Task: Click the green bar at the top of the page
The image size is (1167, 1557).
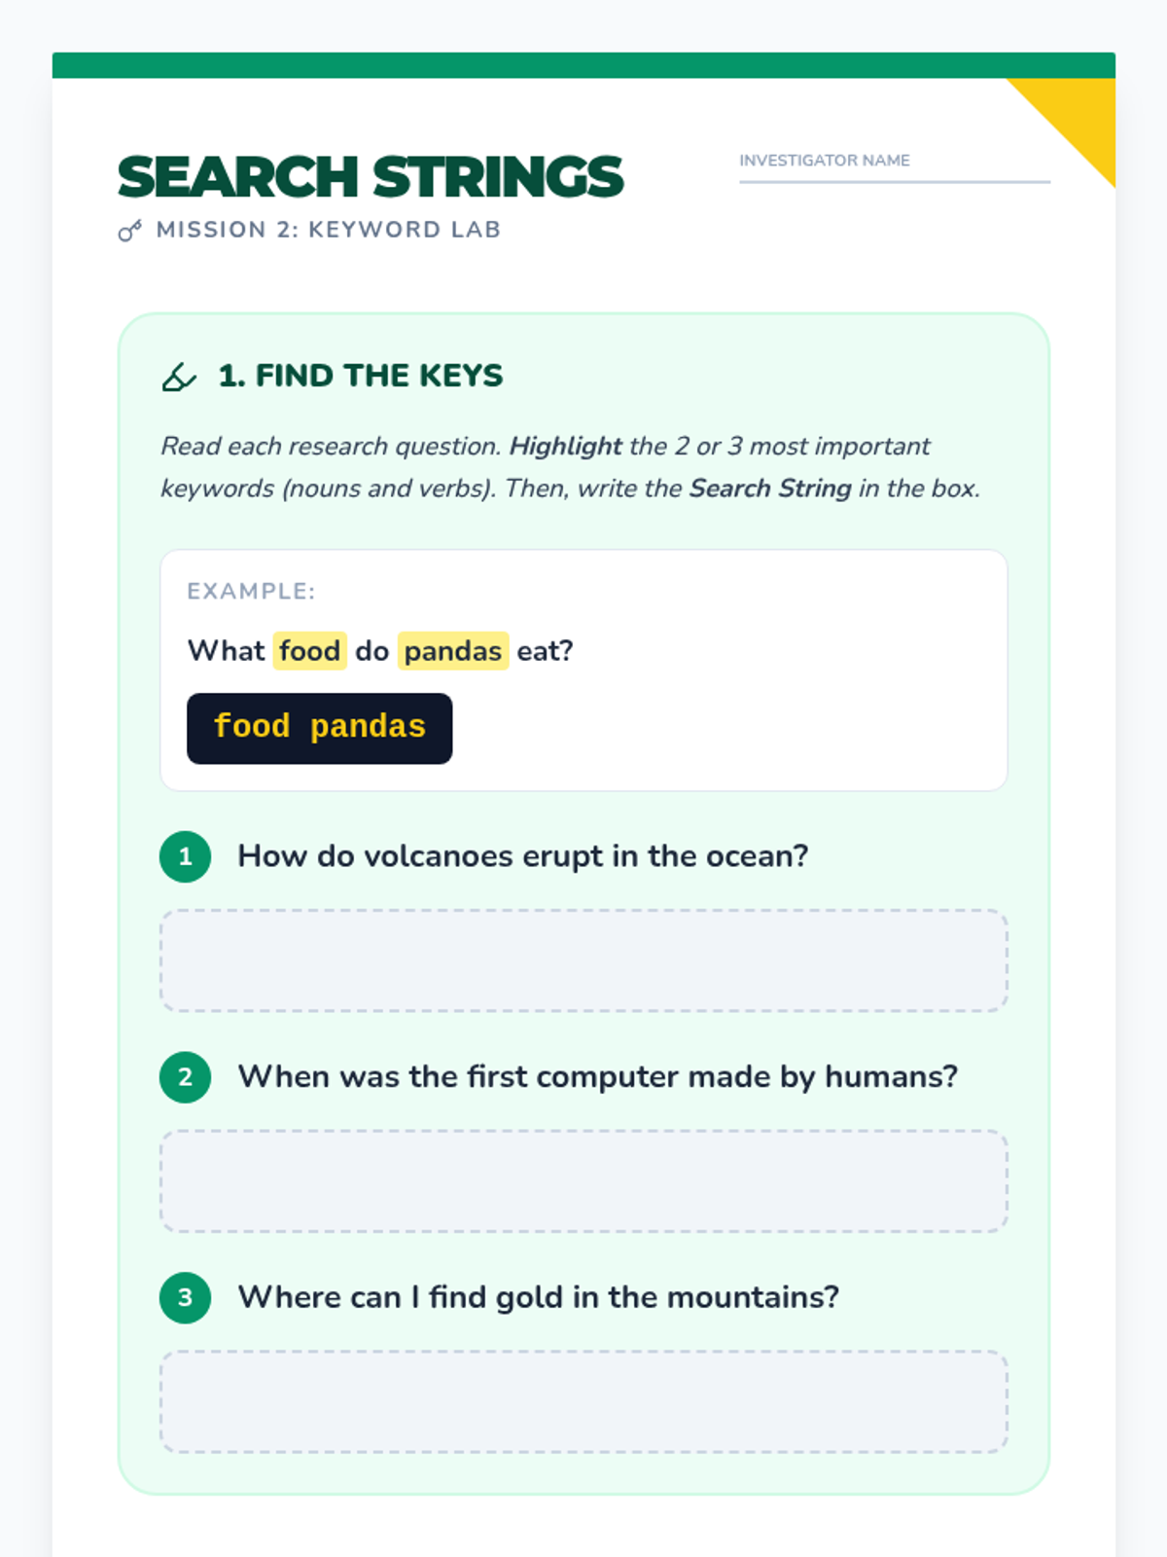Action: [x=583, y=65]
